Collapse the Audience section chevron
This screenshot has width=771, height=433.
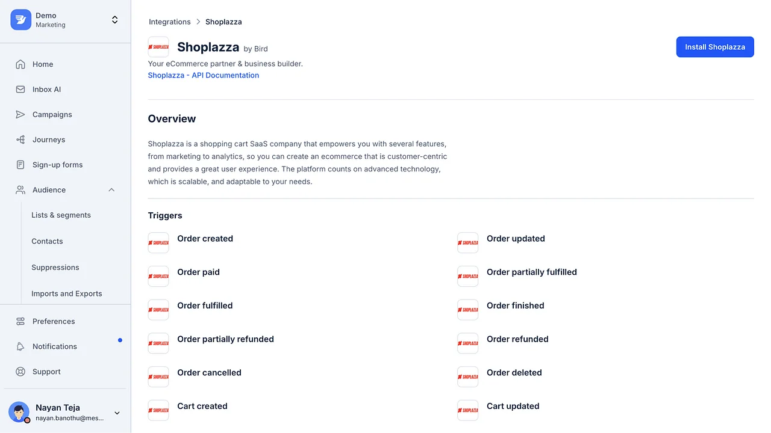pyautogui.click(x=111, y=189)
